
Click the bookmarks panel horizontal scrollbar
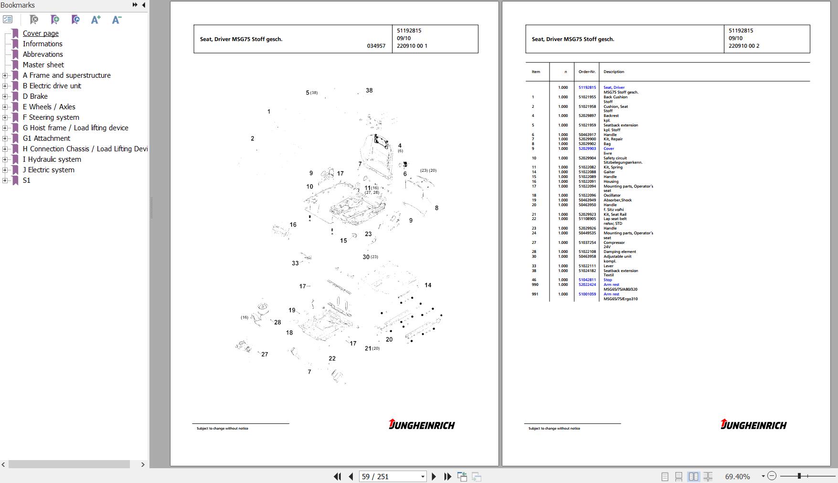pyautogui.click(x=69, y=464)
